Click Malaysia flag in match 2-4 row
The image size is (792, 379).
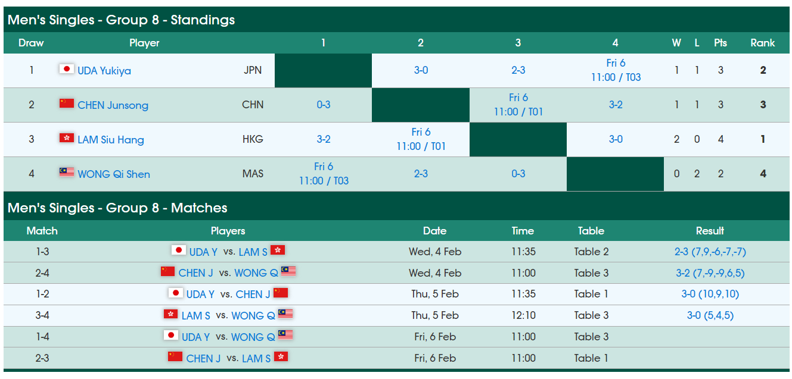(288, 272)
